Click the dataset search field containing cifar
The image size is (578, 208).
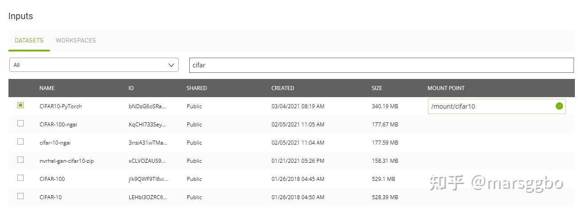tap(382, 65)
